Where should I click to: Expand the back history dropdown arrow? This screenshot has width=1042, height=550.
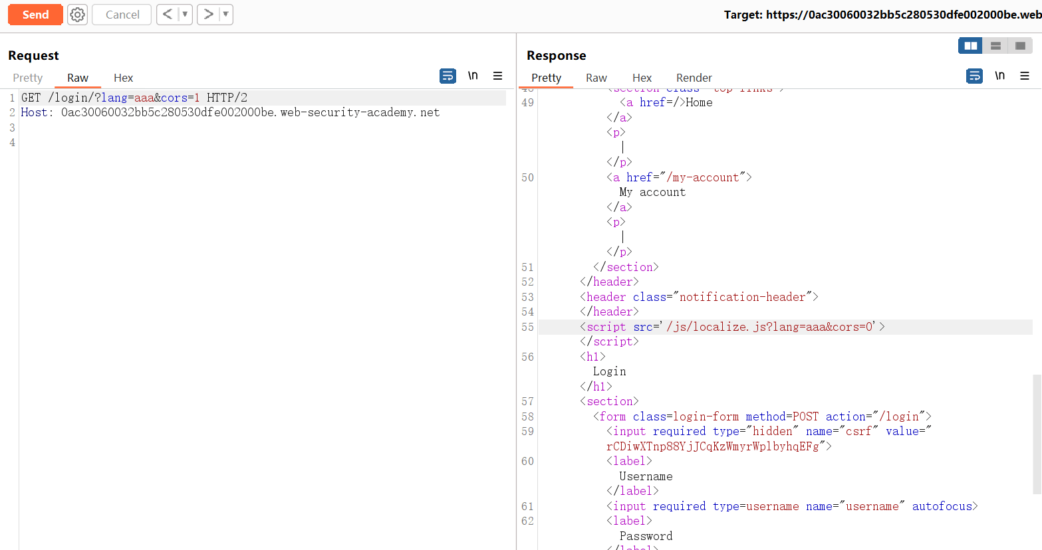coord(185,15)
